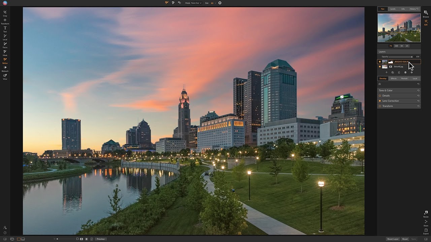431x242 pixels.
Task: Choose the Blur mask tool icon
Action: pyautogui.click(x=179, y=3)
